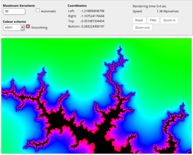This screenshot has height=155, width=193.
Task: Click the Smoothing label text
Action: (x=39, y=28)
